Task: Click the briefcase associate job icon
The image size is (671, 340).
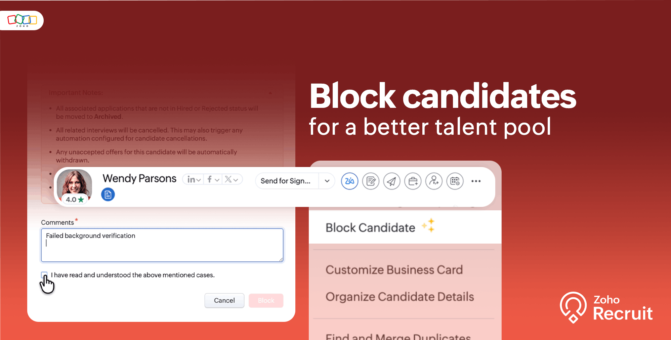Action: click(413, 181)
